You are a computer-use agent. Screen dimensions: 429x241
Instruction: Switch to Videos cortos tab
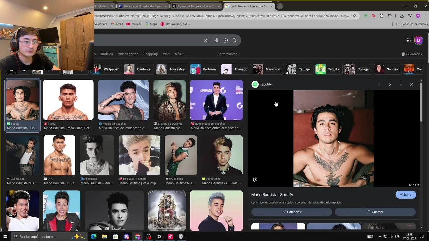128,54
